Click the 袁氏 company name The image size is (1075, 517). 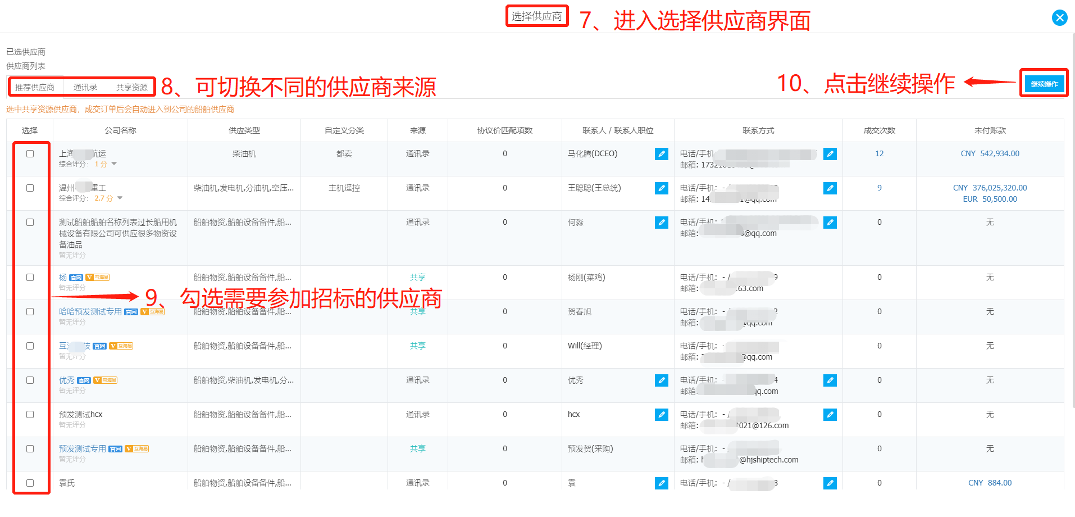(67, 483)
